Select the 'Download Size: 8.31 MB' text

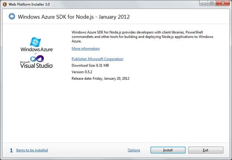pos(90,66)
